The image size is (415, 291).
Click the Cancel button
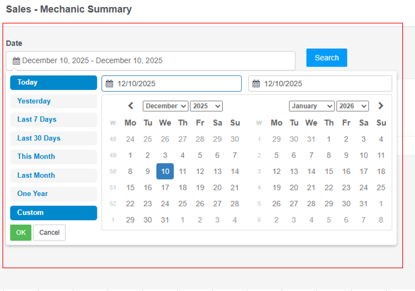pos(49,233)
